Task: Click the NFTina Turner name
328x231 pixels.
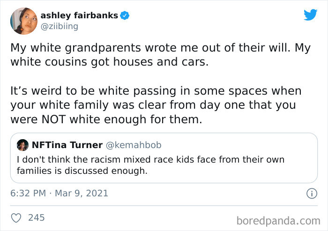Action: tap(66, 146)
